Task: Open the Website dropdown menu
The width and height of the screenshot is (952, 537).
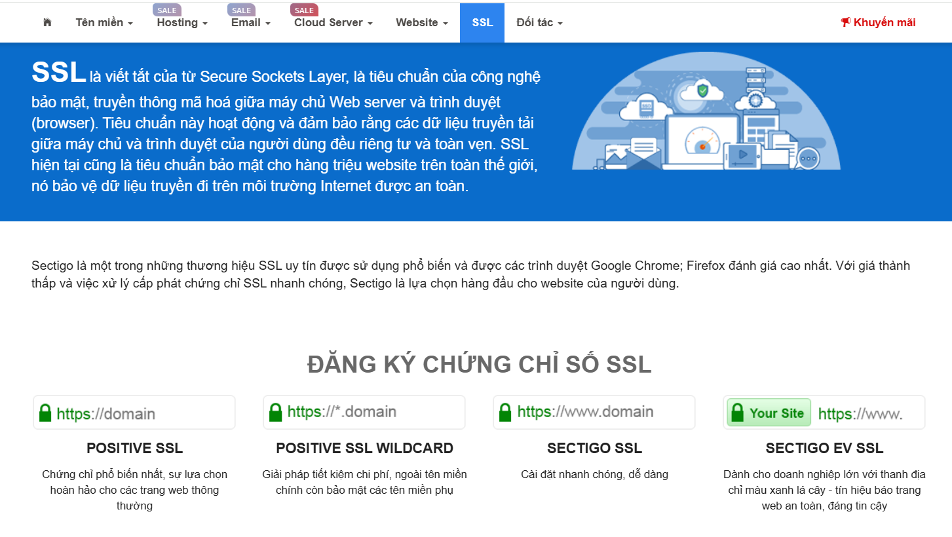Action: (422, 23)
